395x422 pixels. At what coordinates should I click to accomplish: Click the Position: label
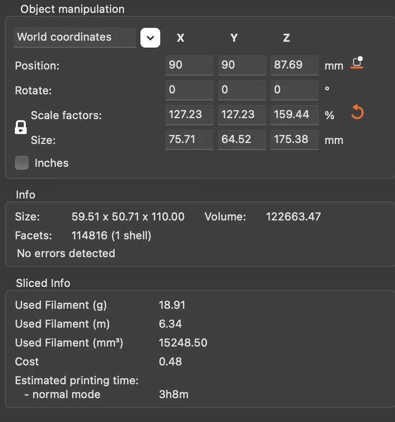tap(37, 65)
